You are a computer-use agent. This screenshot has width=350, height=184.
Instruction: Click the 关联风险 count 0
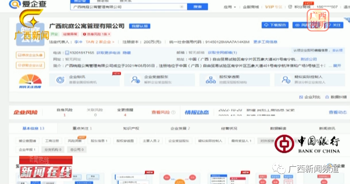pos(95,115)
